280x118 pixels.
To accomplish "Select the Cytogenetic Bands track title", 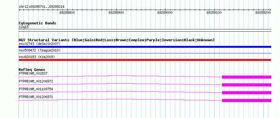I will pyautogui.click(x=37, y=23).
